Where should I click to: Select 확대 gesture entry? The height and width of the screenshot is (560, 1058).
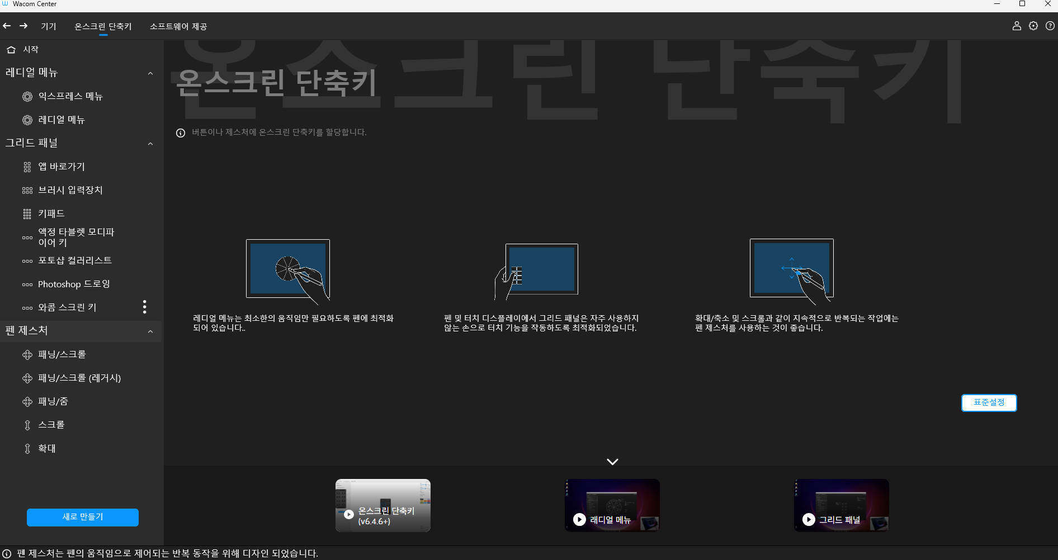[x=47, y=448]
